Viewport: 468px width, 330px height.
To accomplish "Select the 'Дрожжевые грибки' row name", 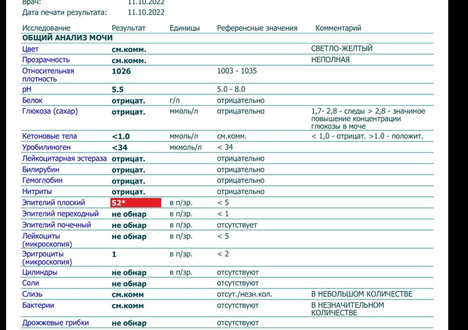I will [x=56, y=323].
